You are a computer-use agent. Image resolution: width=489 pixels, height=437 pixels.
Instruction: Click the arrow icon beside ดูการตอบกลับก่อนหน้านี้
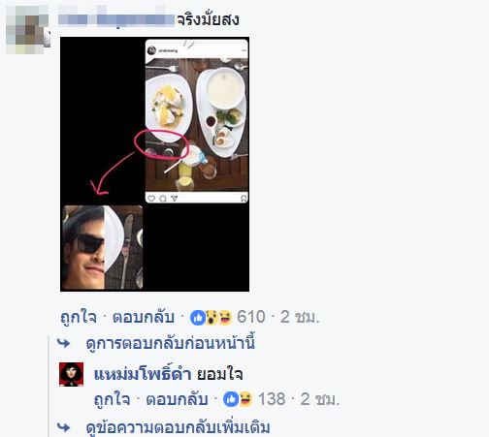[63, 343]
